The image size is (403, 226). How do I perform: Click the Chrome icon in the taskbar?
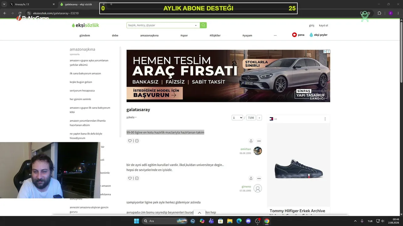tap(267, 221)
